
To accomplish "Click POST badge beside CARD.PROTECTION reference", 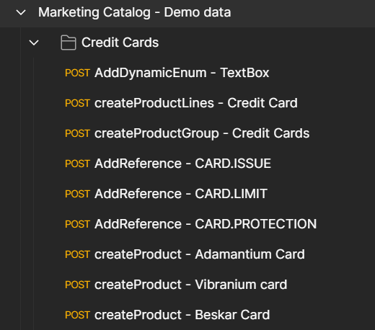I will click(x=77, y=224).
